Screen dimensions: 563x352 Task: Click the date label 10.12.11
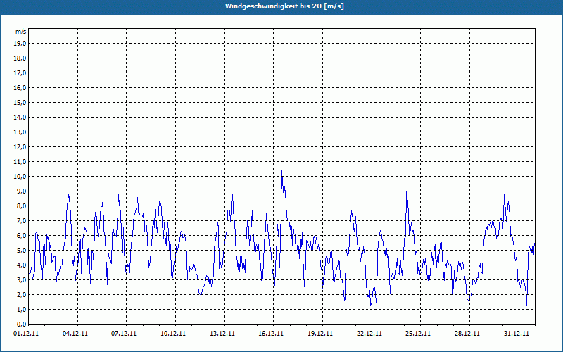[x=173, y=333]
